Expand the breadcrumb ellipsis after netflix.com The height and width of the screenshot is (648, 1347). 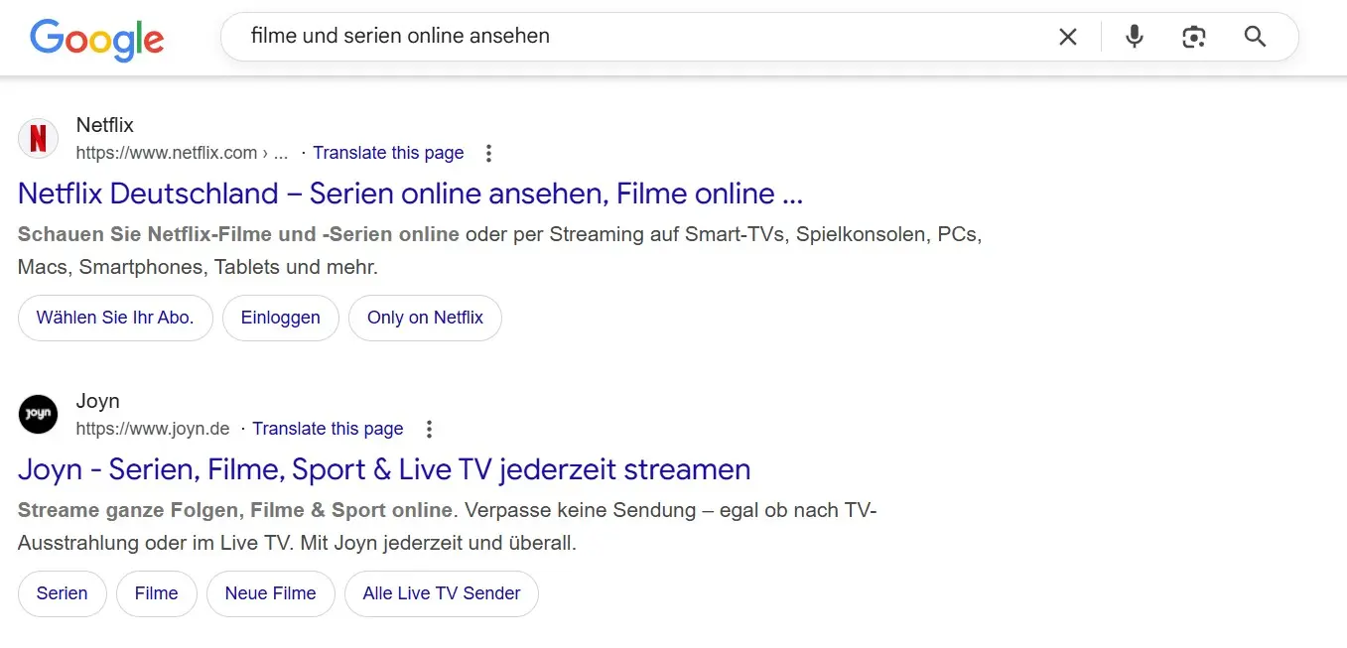coord(280,153)
